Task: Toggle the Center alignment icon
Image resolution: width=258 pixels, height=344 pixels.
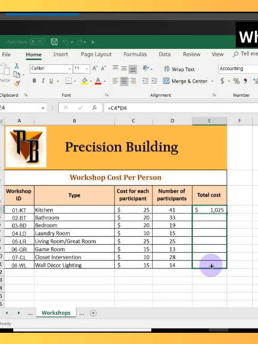Action: pos(124,81)
